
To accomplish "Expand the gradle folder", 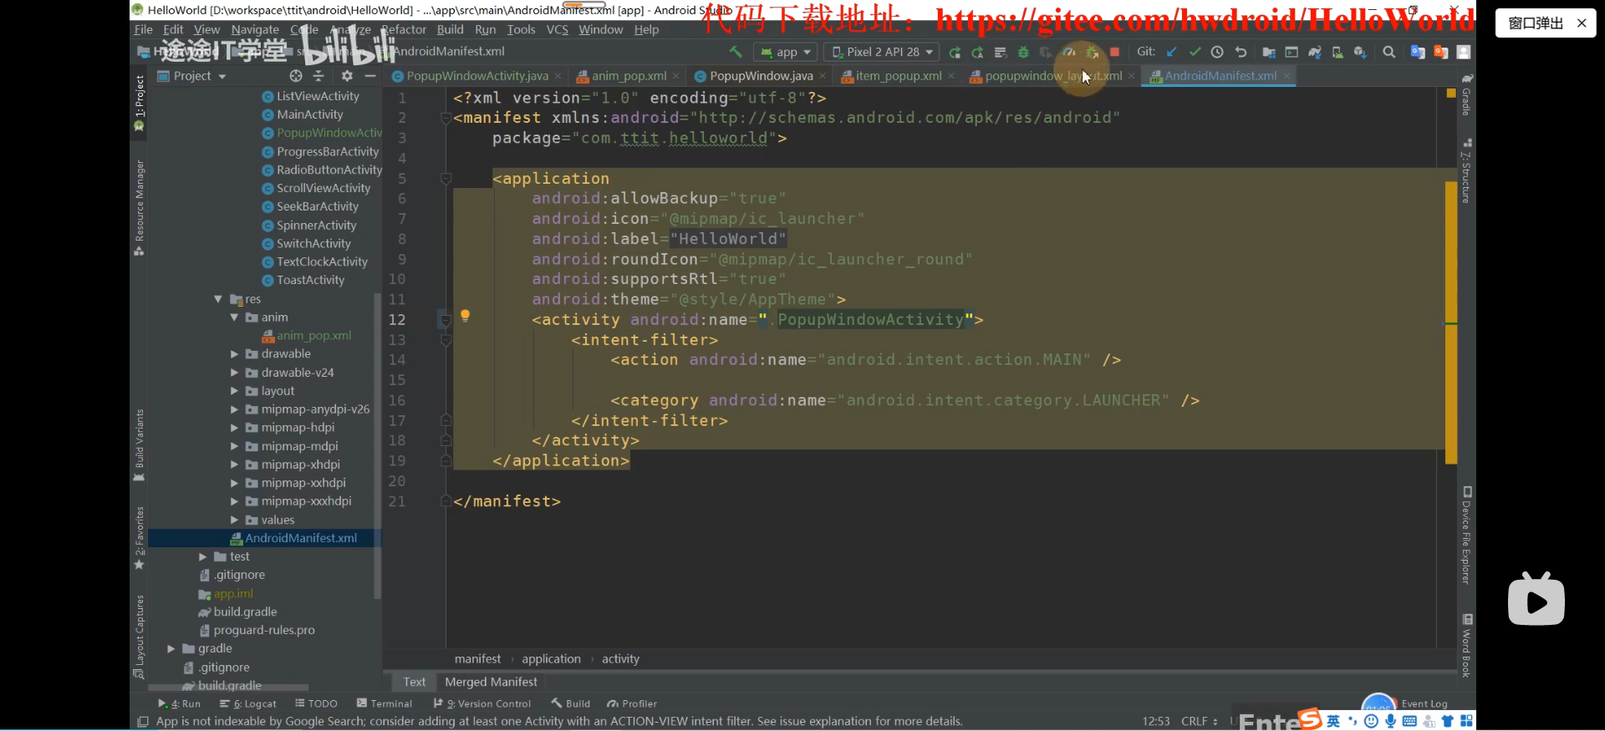I will [171, 648].
